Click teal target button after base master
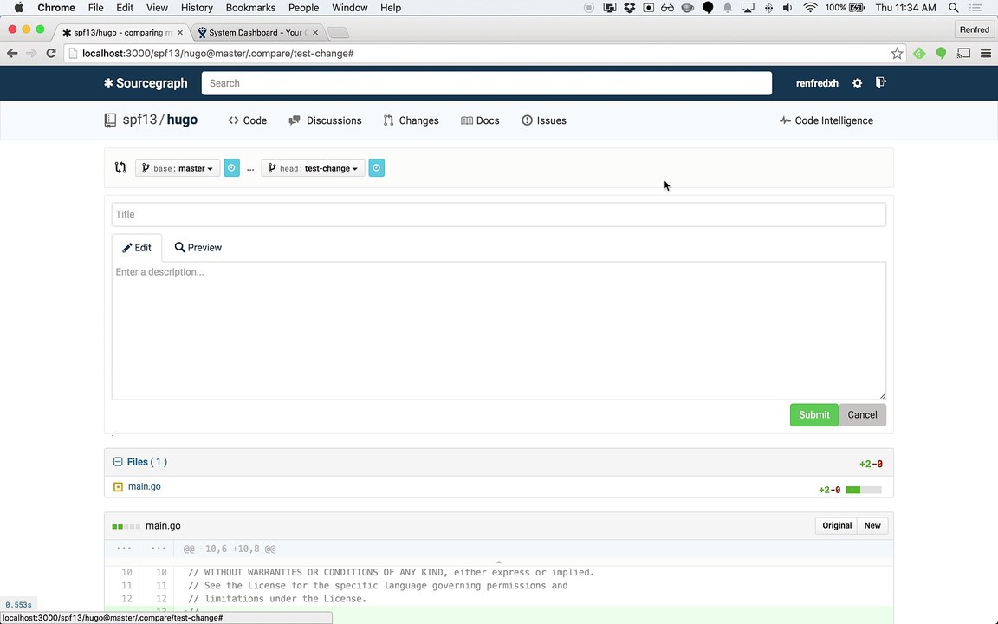The image size is (998, 624). pos(231,168)
